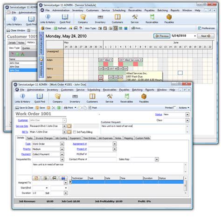Enable 3rd Party Billing checkbox
This screenshot has height=221, width=221.
pyautogui.click(x=75, y=132)
